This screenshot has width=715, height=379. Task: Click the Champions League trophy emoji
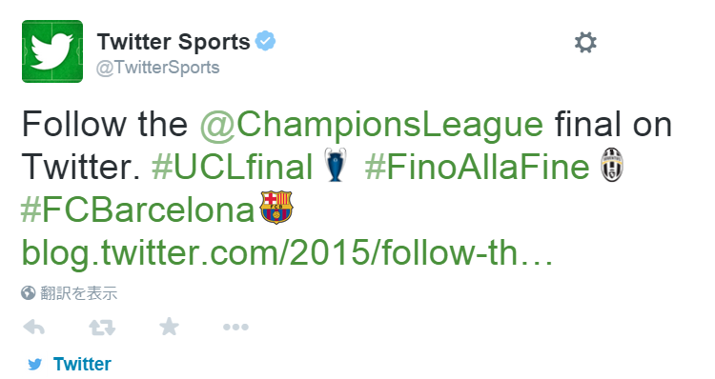(x=336, y=165)
